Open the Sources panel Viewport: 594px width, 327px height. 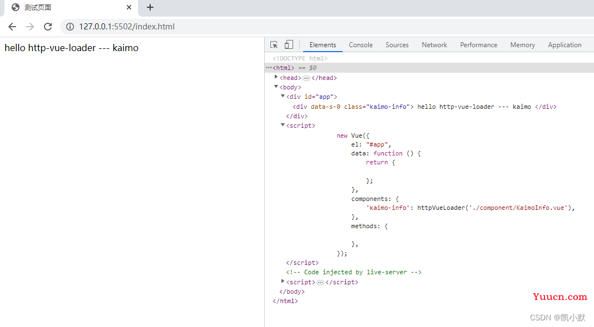(397, 44)
